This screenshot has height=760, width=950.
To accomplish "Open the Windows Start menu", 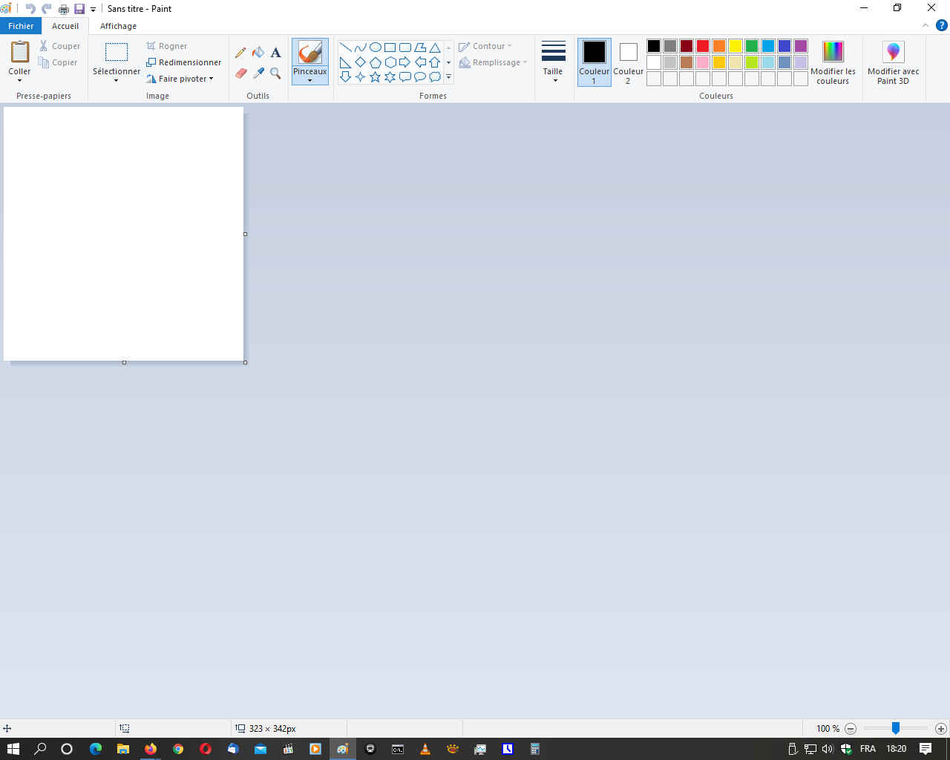I will [13, 749].
